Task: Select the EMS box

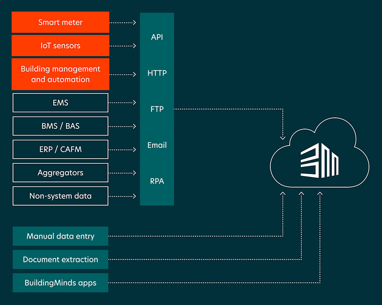Action: 60,103
